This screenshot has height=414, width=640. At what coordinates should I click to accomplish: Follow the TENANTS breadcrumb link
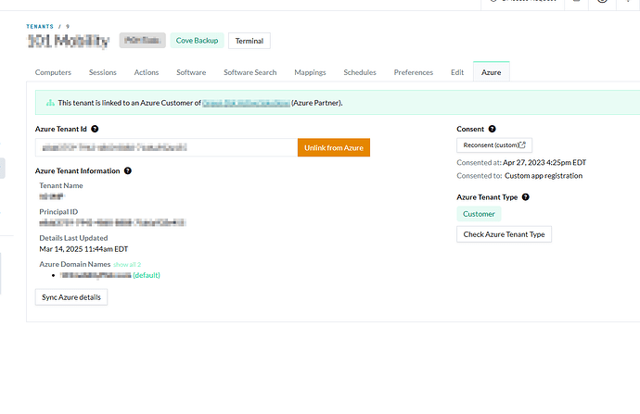click(x=40, y=27)
